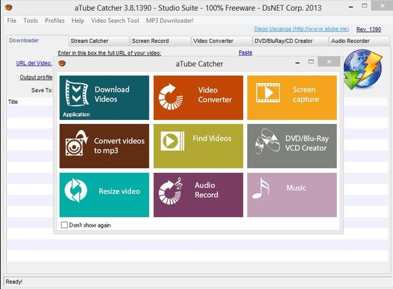This screenshot has height=289, width=393.
Task: Launch the Video Converter tile
Action: (x=198, y=98)
